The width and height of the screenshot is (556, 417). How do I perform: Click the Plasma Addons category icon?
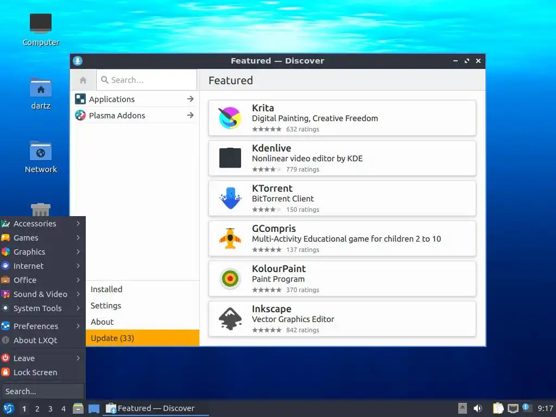pyautogui.click(x=80, y=115)
